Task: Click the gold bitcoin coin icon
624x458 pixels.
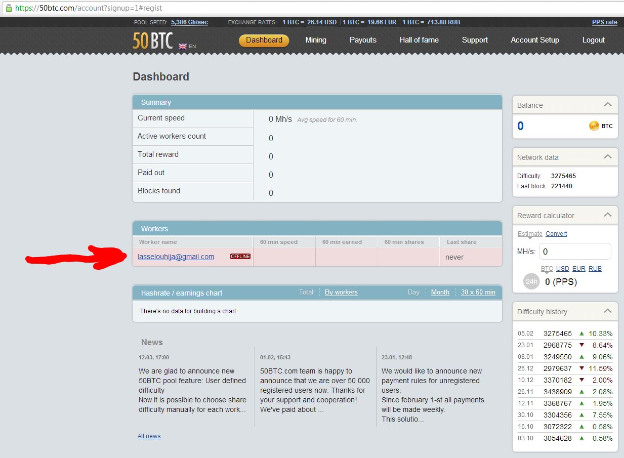Action: (594, 126)
